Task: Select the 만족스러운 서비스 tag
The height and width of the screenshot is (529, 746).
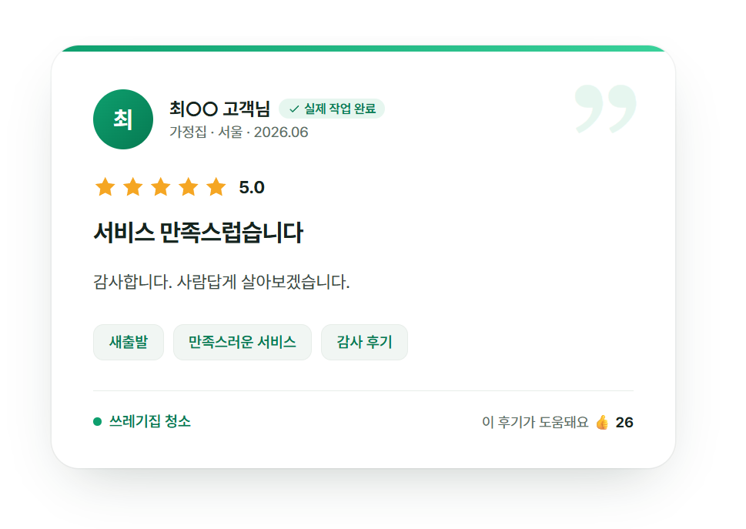Action: tap(243, 342)
